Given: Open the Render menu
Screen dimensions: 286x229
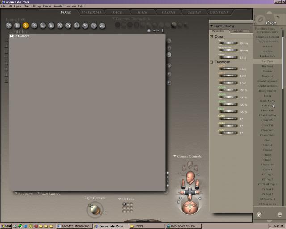Looking at the screenshot, I should (x=47, y=6).
